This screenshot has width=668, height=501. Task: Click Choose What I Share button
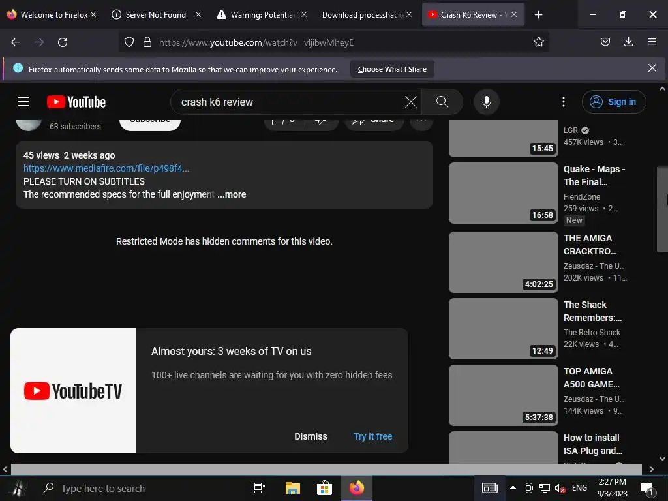tap(392, 69)
